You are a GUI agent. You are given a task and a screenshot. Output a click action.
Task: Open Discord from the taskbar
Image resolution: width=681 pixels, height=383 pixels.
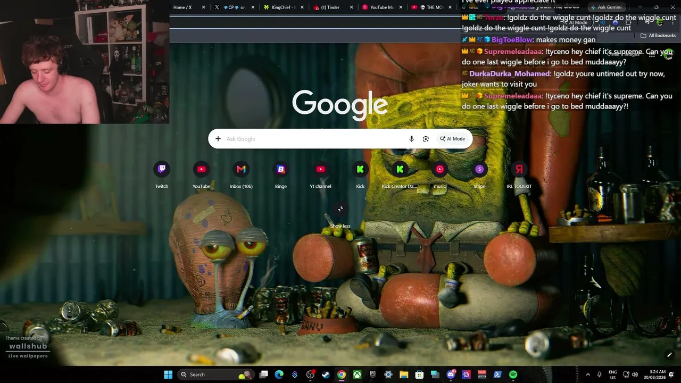coord(451,374)
